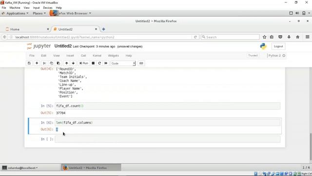This screenshot has width=312, height=176.
Task: Click the Logout button
Action: point(278,46)
